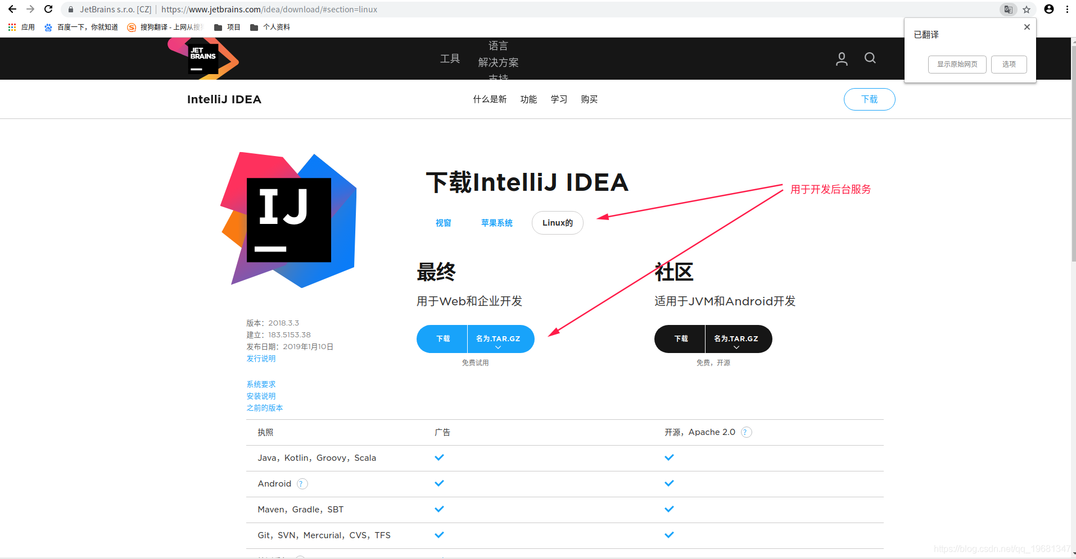Viewport: 1076px width, 559px height.
Task: Click the 广告 license cell
Action: pyautogui.click(x=442, y=432)
